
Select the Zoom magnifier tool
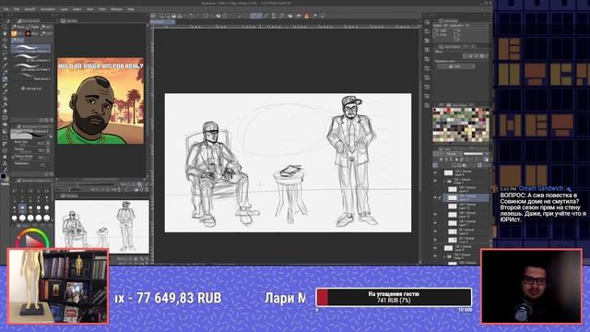(x=5, y=27)
